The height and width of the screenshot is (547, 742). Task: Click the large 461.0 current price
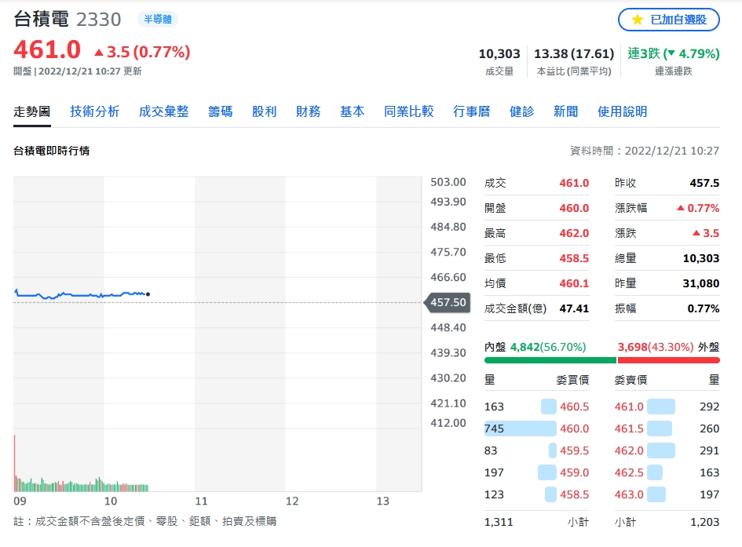pyautogui.click(x=47, y=50)
